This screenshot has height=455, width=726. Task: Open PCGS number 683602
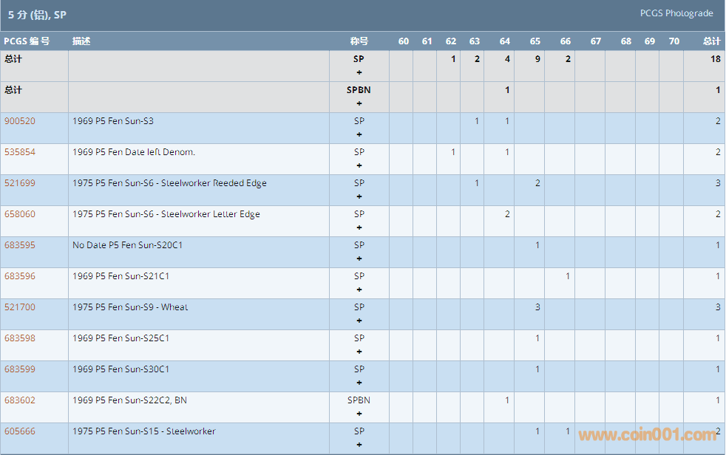point(20,400)
